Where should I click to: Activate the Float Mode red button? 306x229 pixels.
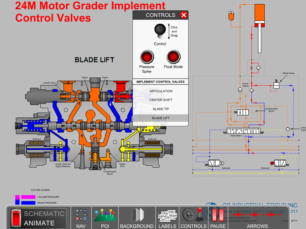pyautogui.click(x=173, y=56)
